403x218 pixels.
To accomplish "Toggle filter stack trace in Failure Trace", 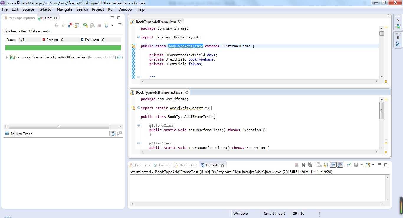I will (x=112, y=134).
